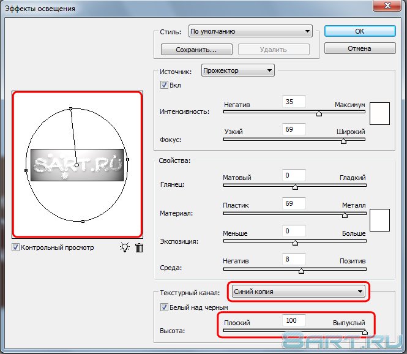Click the Глянец slider handle
The height and width of the screenshot is (354, 407).
pos(295,187)
